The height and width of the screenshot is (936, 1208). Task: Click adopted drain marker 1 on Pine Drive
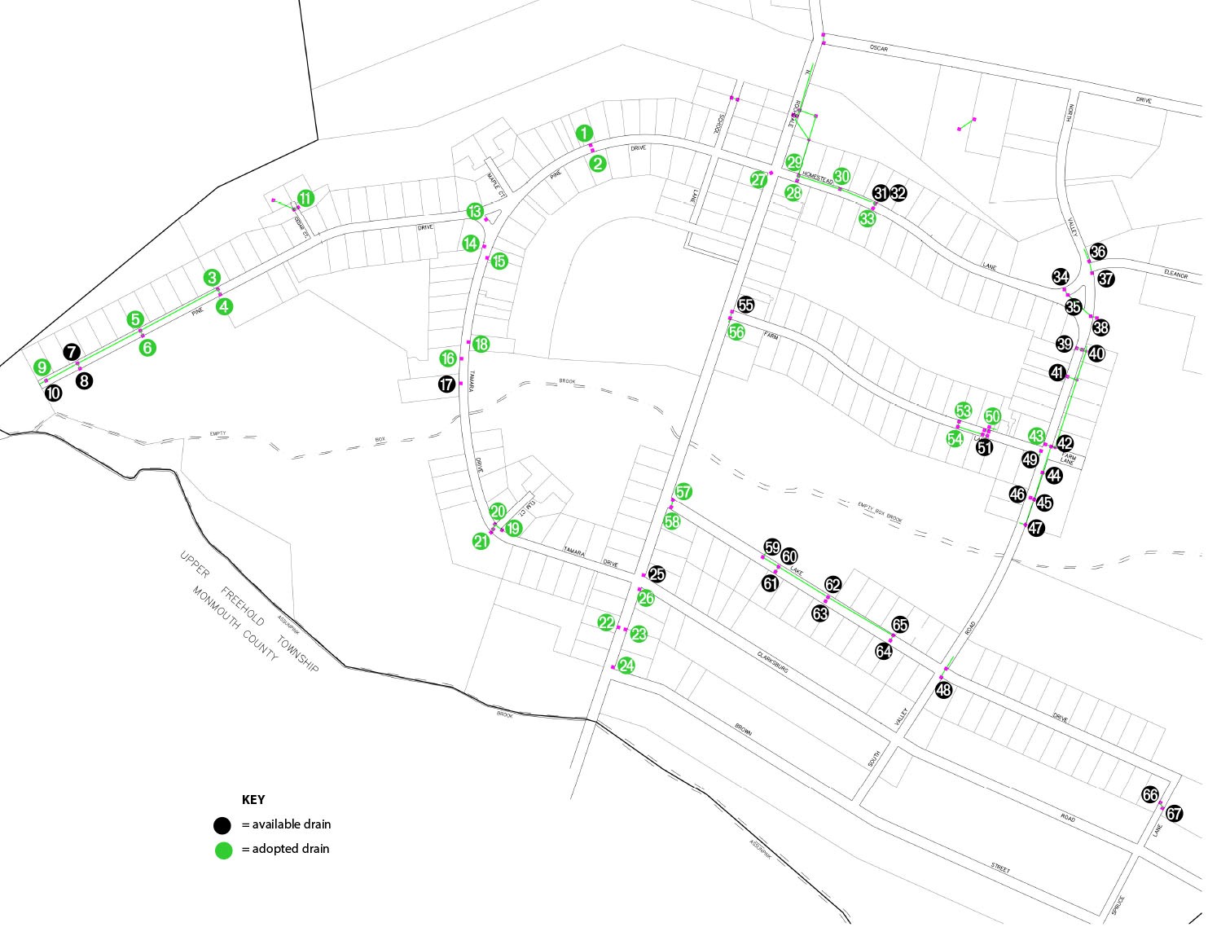583,133
